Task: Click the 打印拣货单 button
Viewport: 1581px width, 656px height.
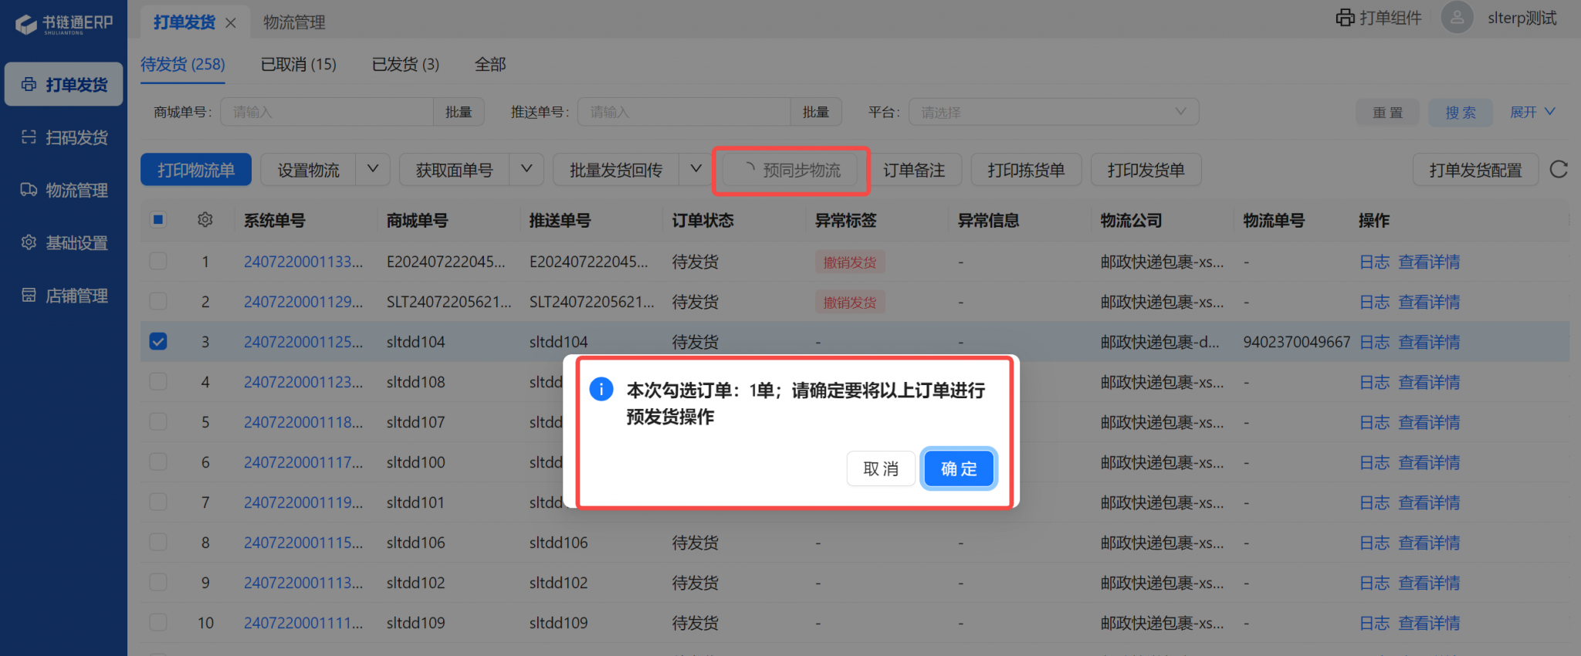Action: tap(1026, 169)
